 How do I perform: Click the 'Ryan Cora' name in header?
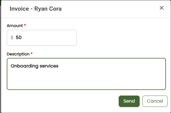pyautogui.click(x=48, y=9)
